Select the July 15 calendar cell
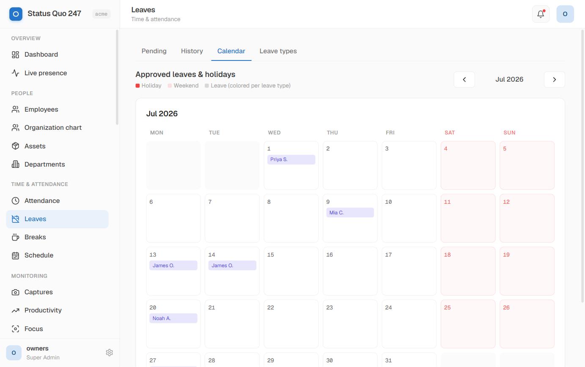 (x=291, y=271)
